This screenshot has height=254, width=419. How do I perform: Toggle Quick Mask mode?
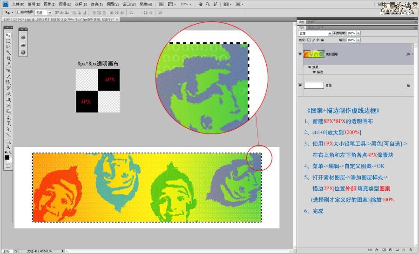pyautogui.click(x=8, y=166)
